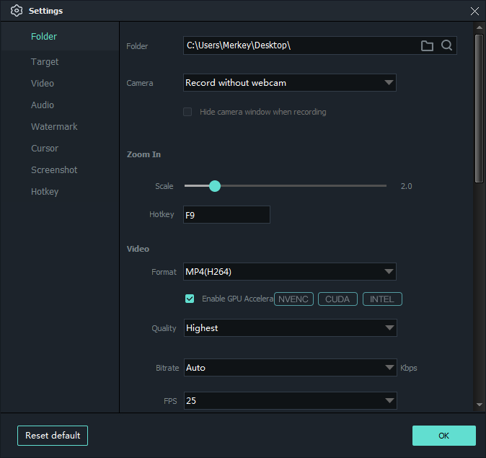
Task: Expand the Bitrate dropdown
Action: (289, 368)
